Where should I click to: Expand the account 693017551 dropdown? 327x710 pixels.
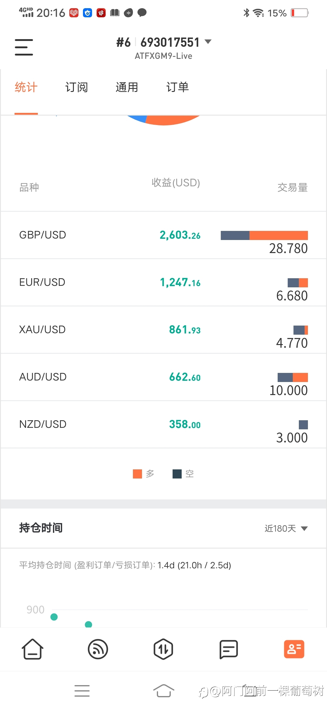[x=208, y=42]
